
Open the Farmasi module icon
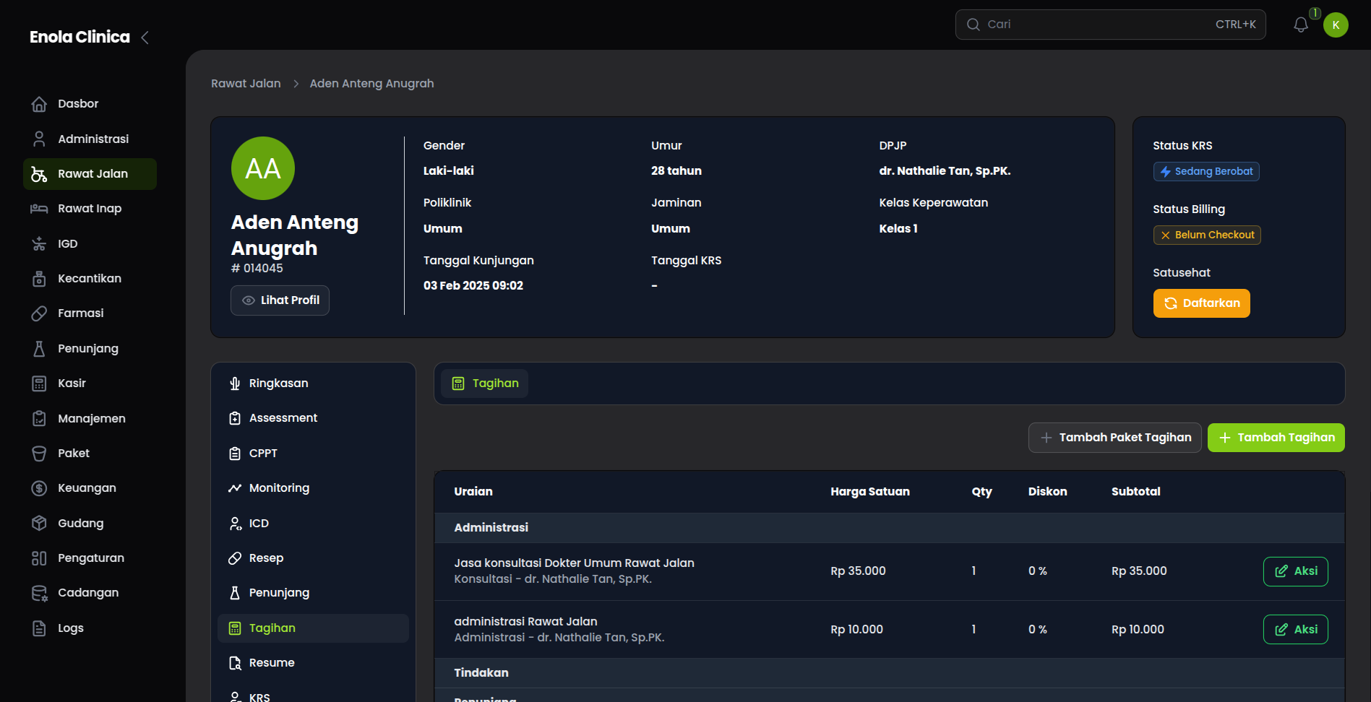pos(38,313)
